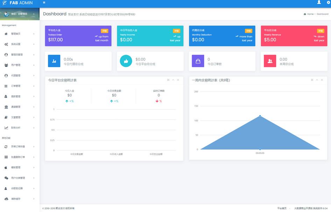Click the 平台首页 footer link
This screenshot has width=331, height=212.
point(282,208)
